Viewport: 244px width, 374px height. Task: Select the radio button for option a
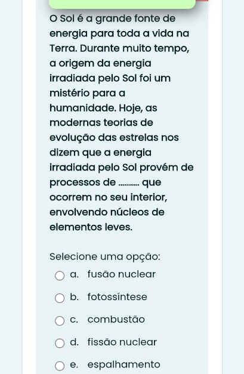point(60,276)
